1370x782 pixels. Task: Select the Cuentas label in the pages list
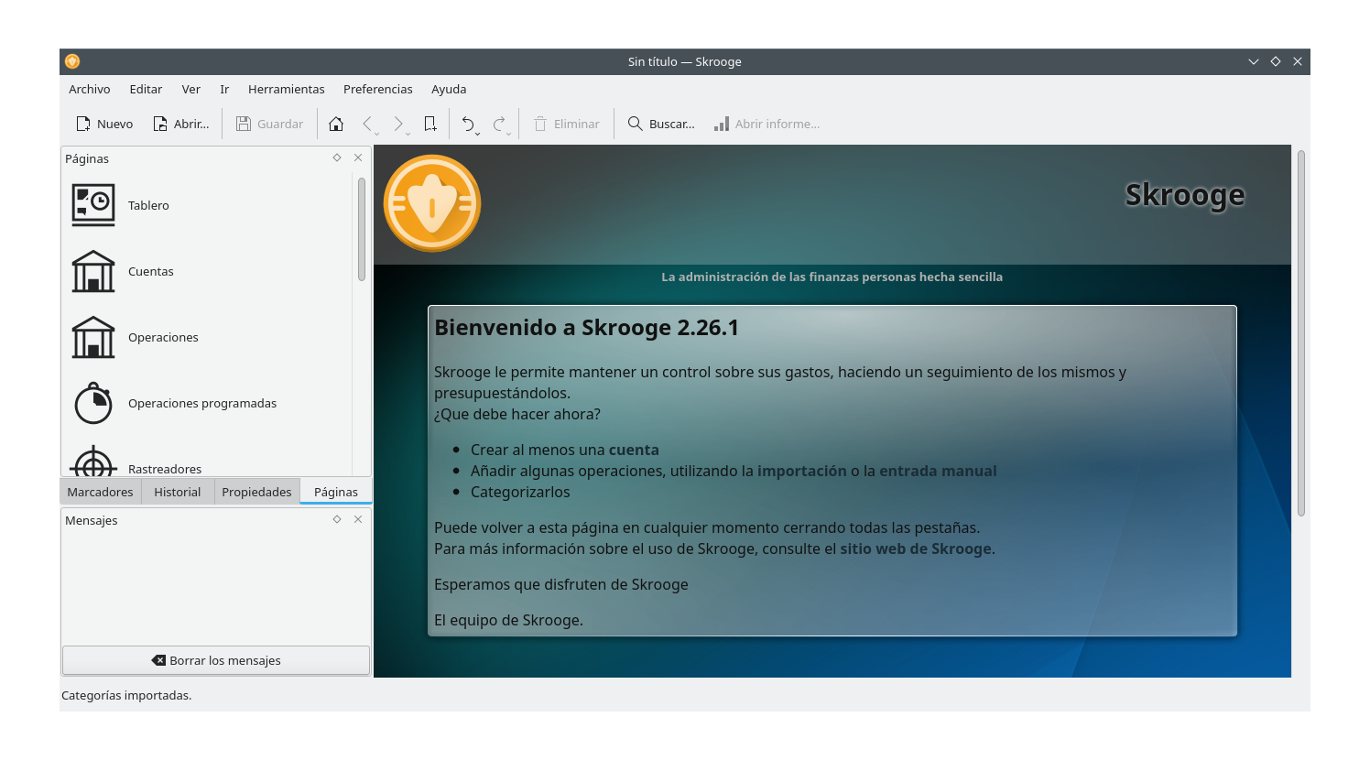pos(151,271)
